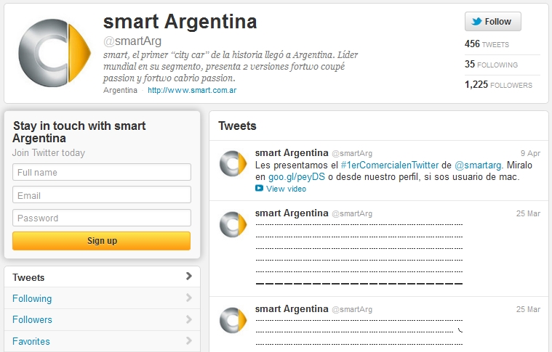The height and width of the screenshot is (352, 552).
Task: Open the #1erComercialenTwitter hashtag link
Action: (390, 165)
